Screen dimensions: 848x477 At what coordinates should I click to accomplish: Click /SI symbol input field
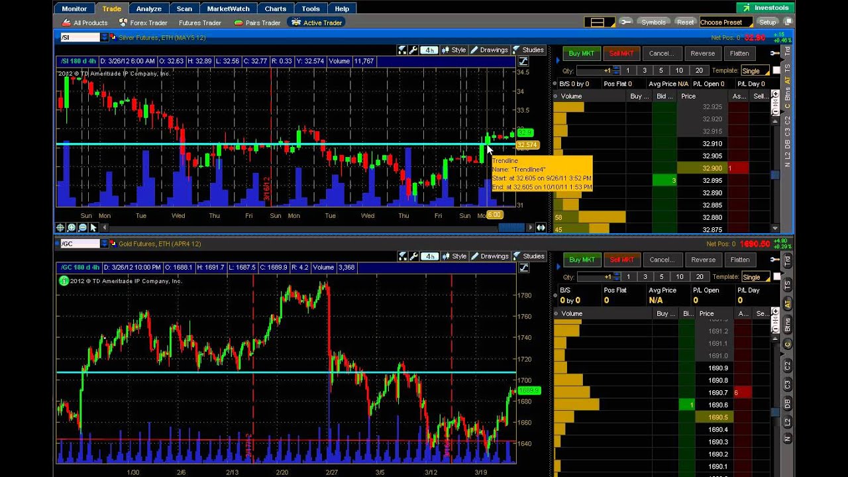tap(79, 38)
